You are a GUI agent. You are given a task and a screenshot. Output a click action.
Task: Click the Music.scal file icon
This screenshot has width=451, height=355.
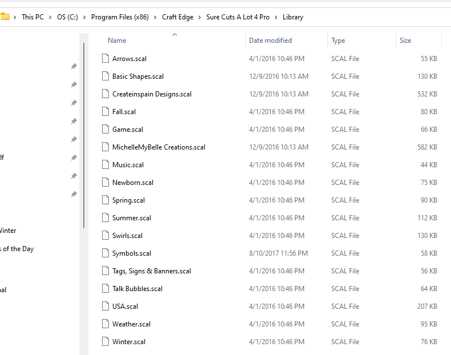[x=105, y=165]
